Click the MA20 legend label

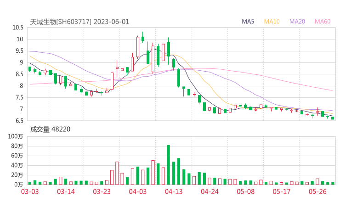point(297,22)
